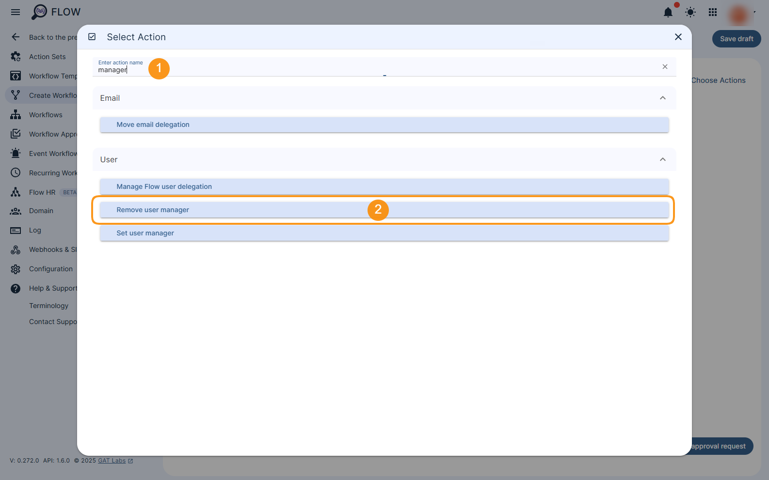Click the Save draft button
This screenshot has width=769, height=480.
pyautogui.click(x=737, y=39)
